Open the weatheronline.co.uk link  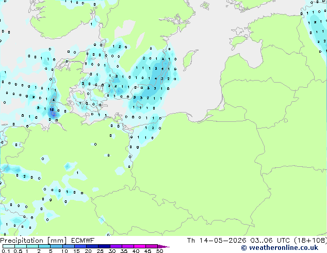(x=280, y=248)
